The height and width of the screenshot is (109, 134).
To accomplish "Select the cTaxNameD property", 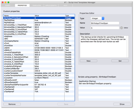I will (39, 87).
